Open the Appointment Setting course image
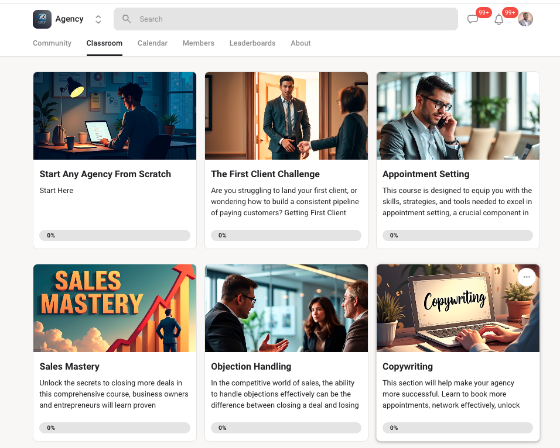The width and height of the screenshot is (560, 448). [458, 116]
